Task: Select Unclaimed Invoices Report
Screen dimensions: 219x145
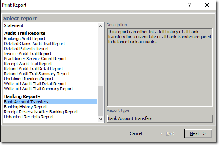Action: pos(50,79)
